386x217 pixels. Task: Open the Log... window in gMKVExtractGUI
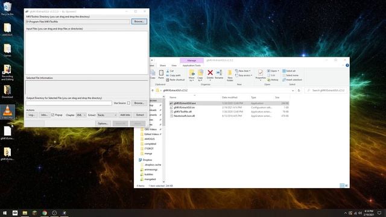(x=31, y=115)
